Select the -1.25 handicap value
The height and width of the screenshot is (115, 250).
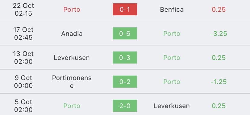tap(219, 82)
